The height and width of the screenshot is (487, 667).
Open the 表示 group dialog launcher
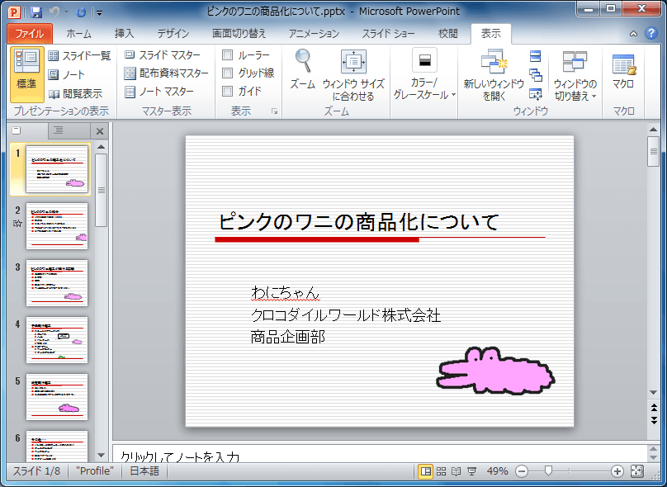click(x=274, y=111)
